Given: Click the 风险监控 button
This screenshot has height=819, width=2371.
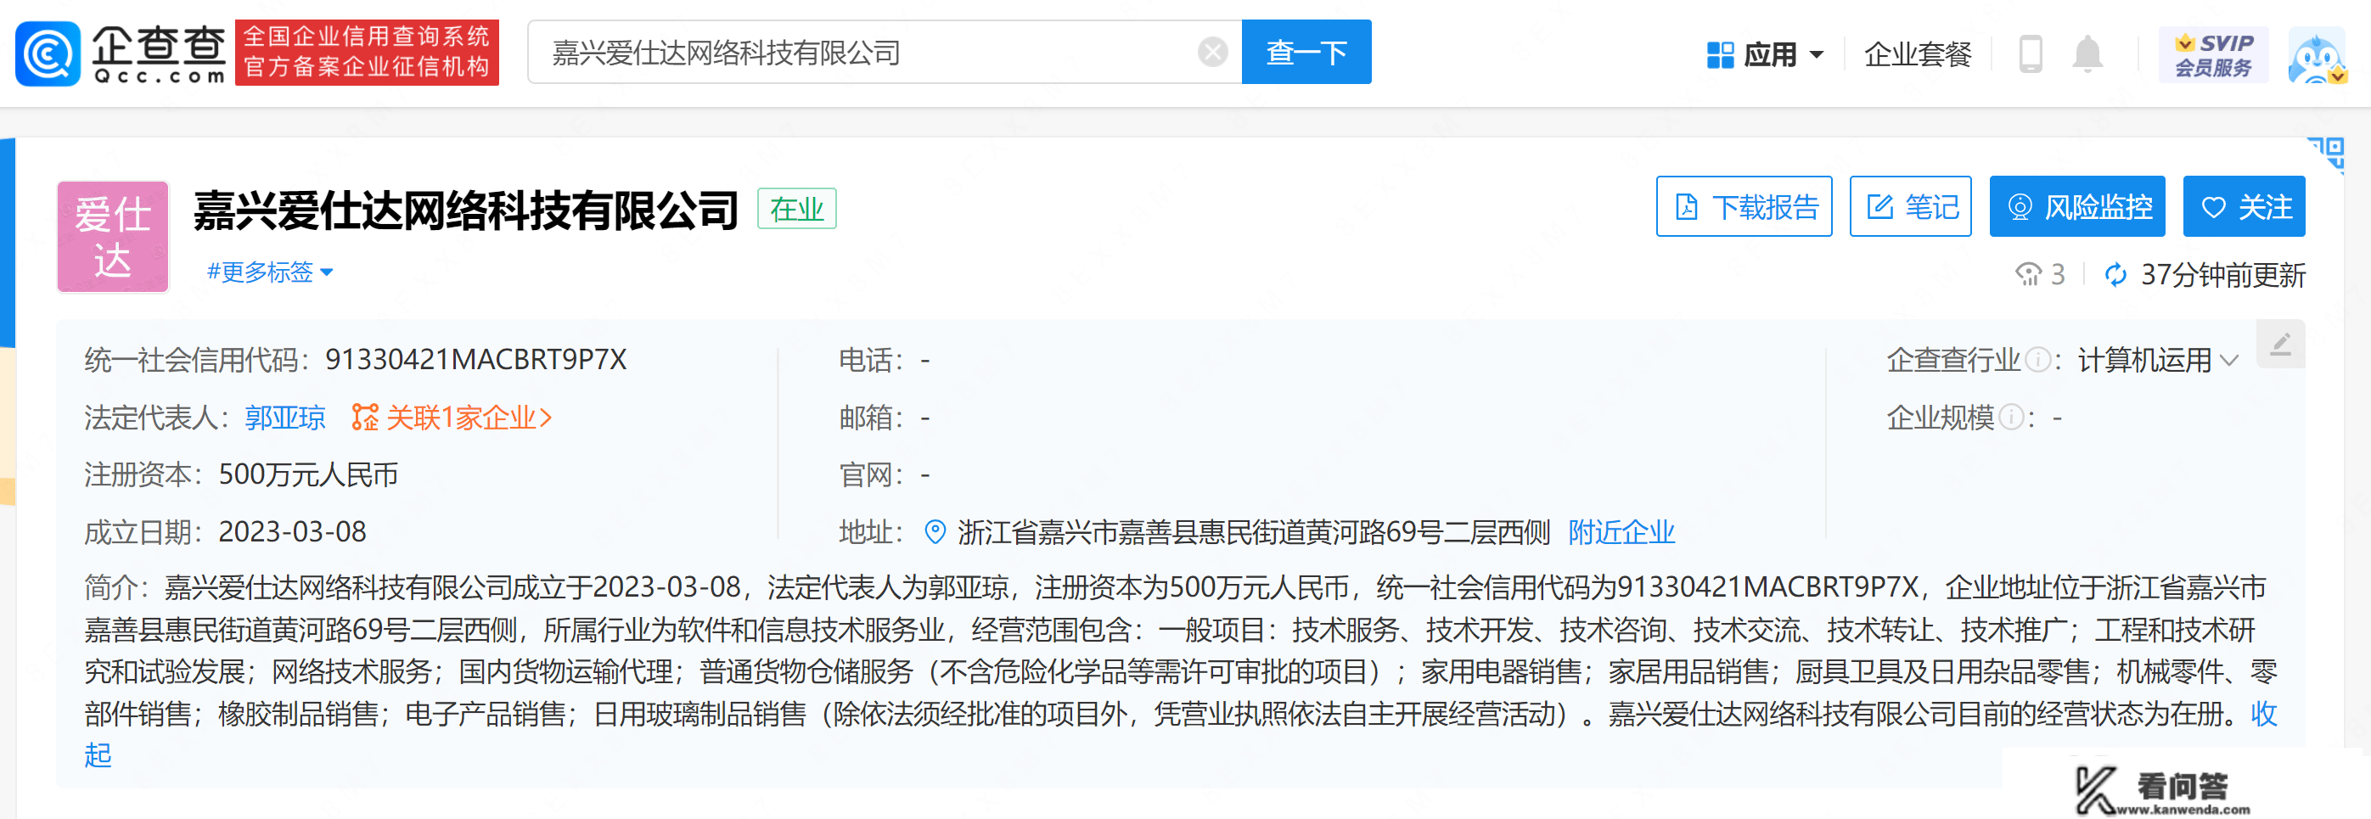Looking at the screenshot, I should click(2077, 207).
